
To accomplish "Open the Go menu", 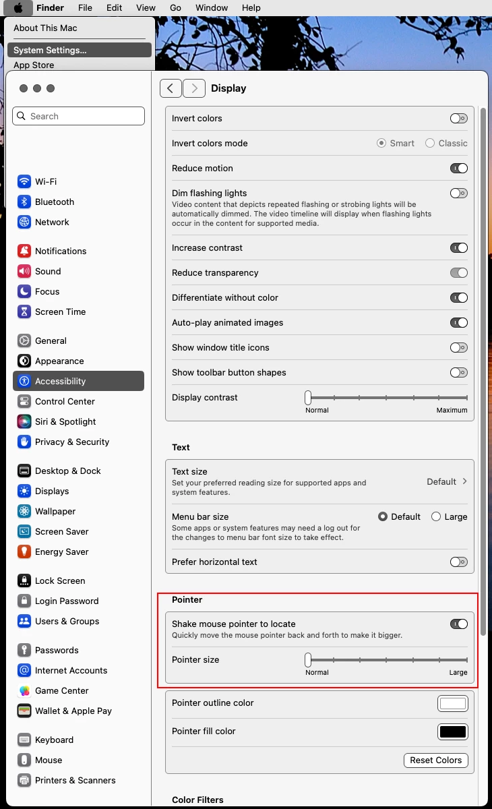I will pos(175,7).
